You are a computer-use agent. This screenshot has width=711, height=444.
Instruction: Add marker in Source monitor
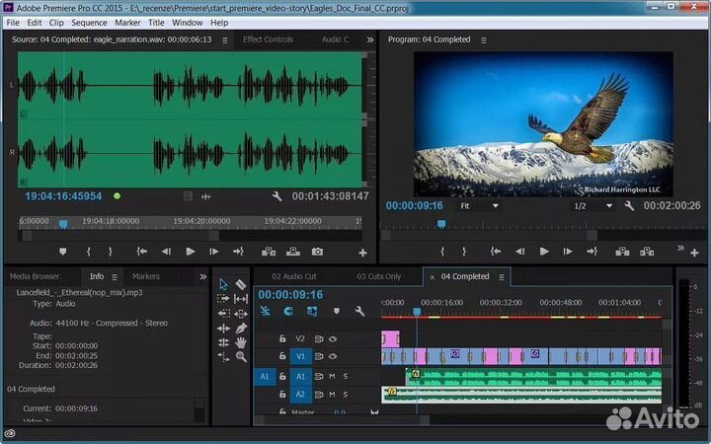pyautogui.click(x=63, y=252)
